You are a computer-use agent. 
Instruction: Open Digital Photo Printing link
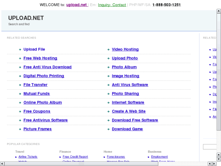[44, 76]
